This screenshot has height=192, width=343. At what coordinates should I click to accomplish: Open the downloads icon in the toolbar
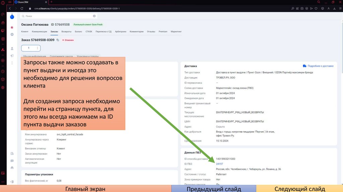(x=335, y=8)
